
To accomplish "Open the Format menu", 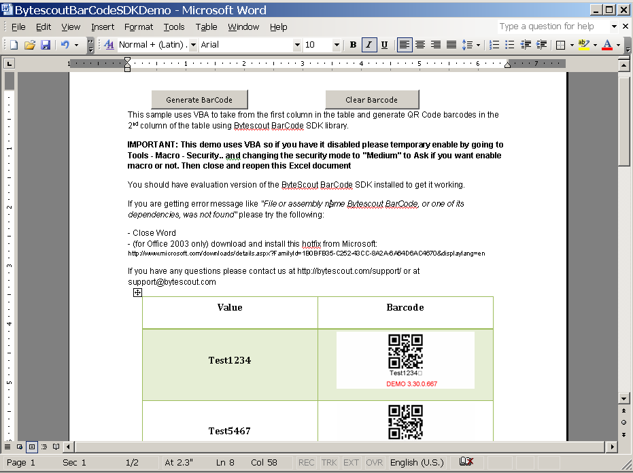I will (x=139, y=27).
